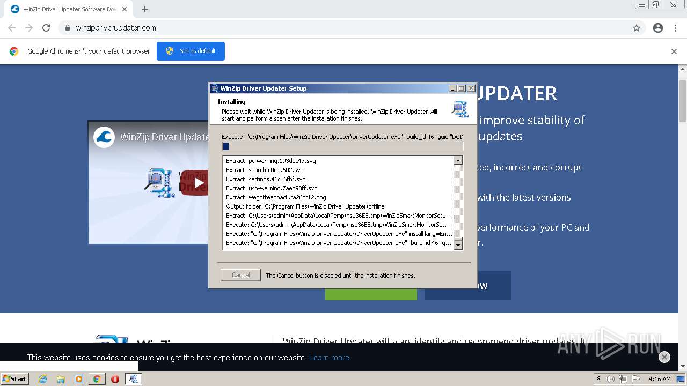Click the installation progress bar
This screenshot has height=386, width=687.
342,146
